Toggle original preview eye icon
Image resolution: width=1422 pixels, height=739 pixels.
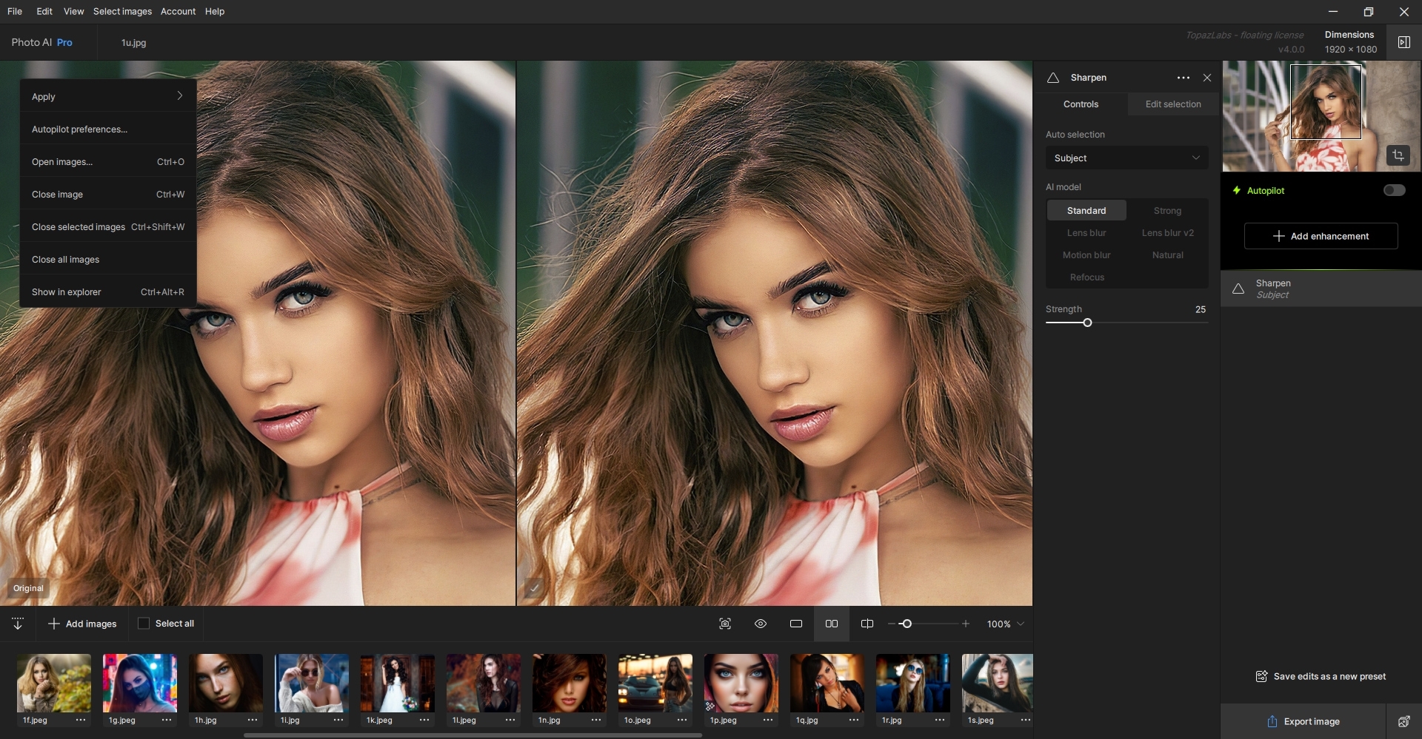[761, 624]
